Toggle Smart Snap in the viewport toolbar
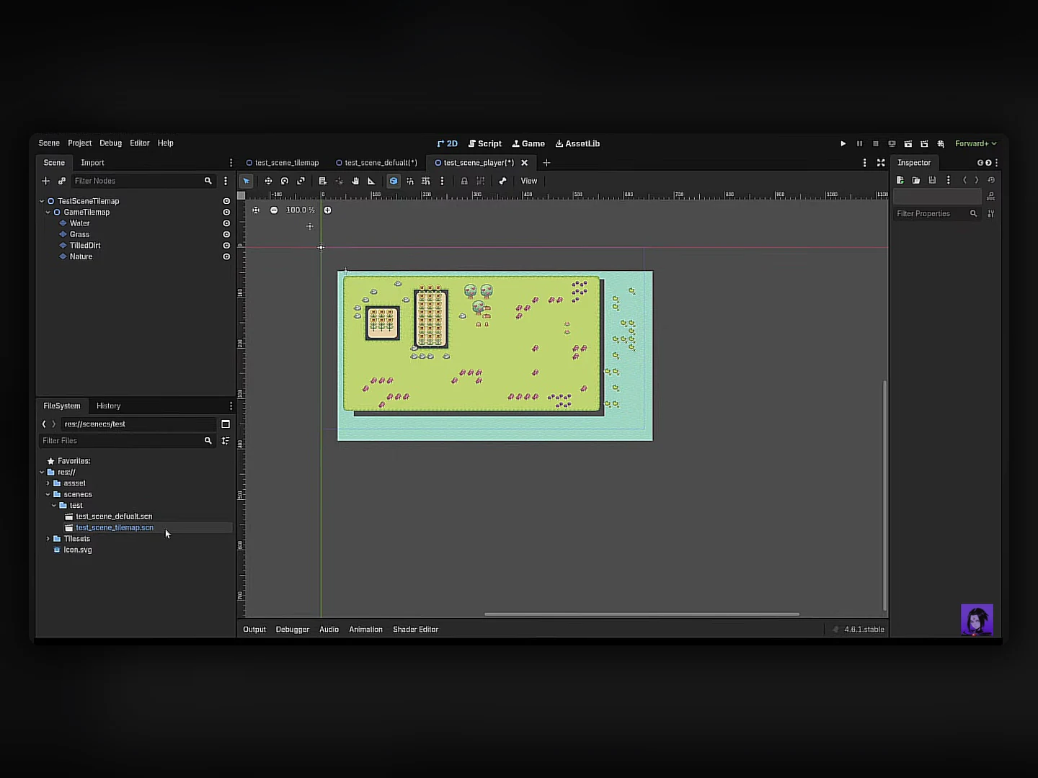 tap(409, 181)
